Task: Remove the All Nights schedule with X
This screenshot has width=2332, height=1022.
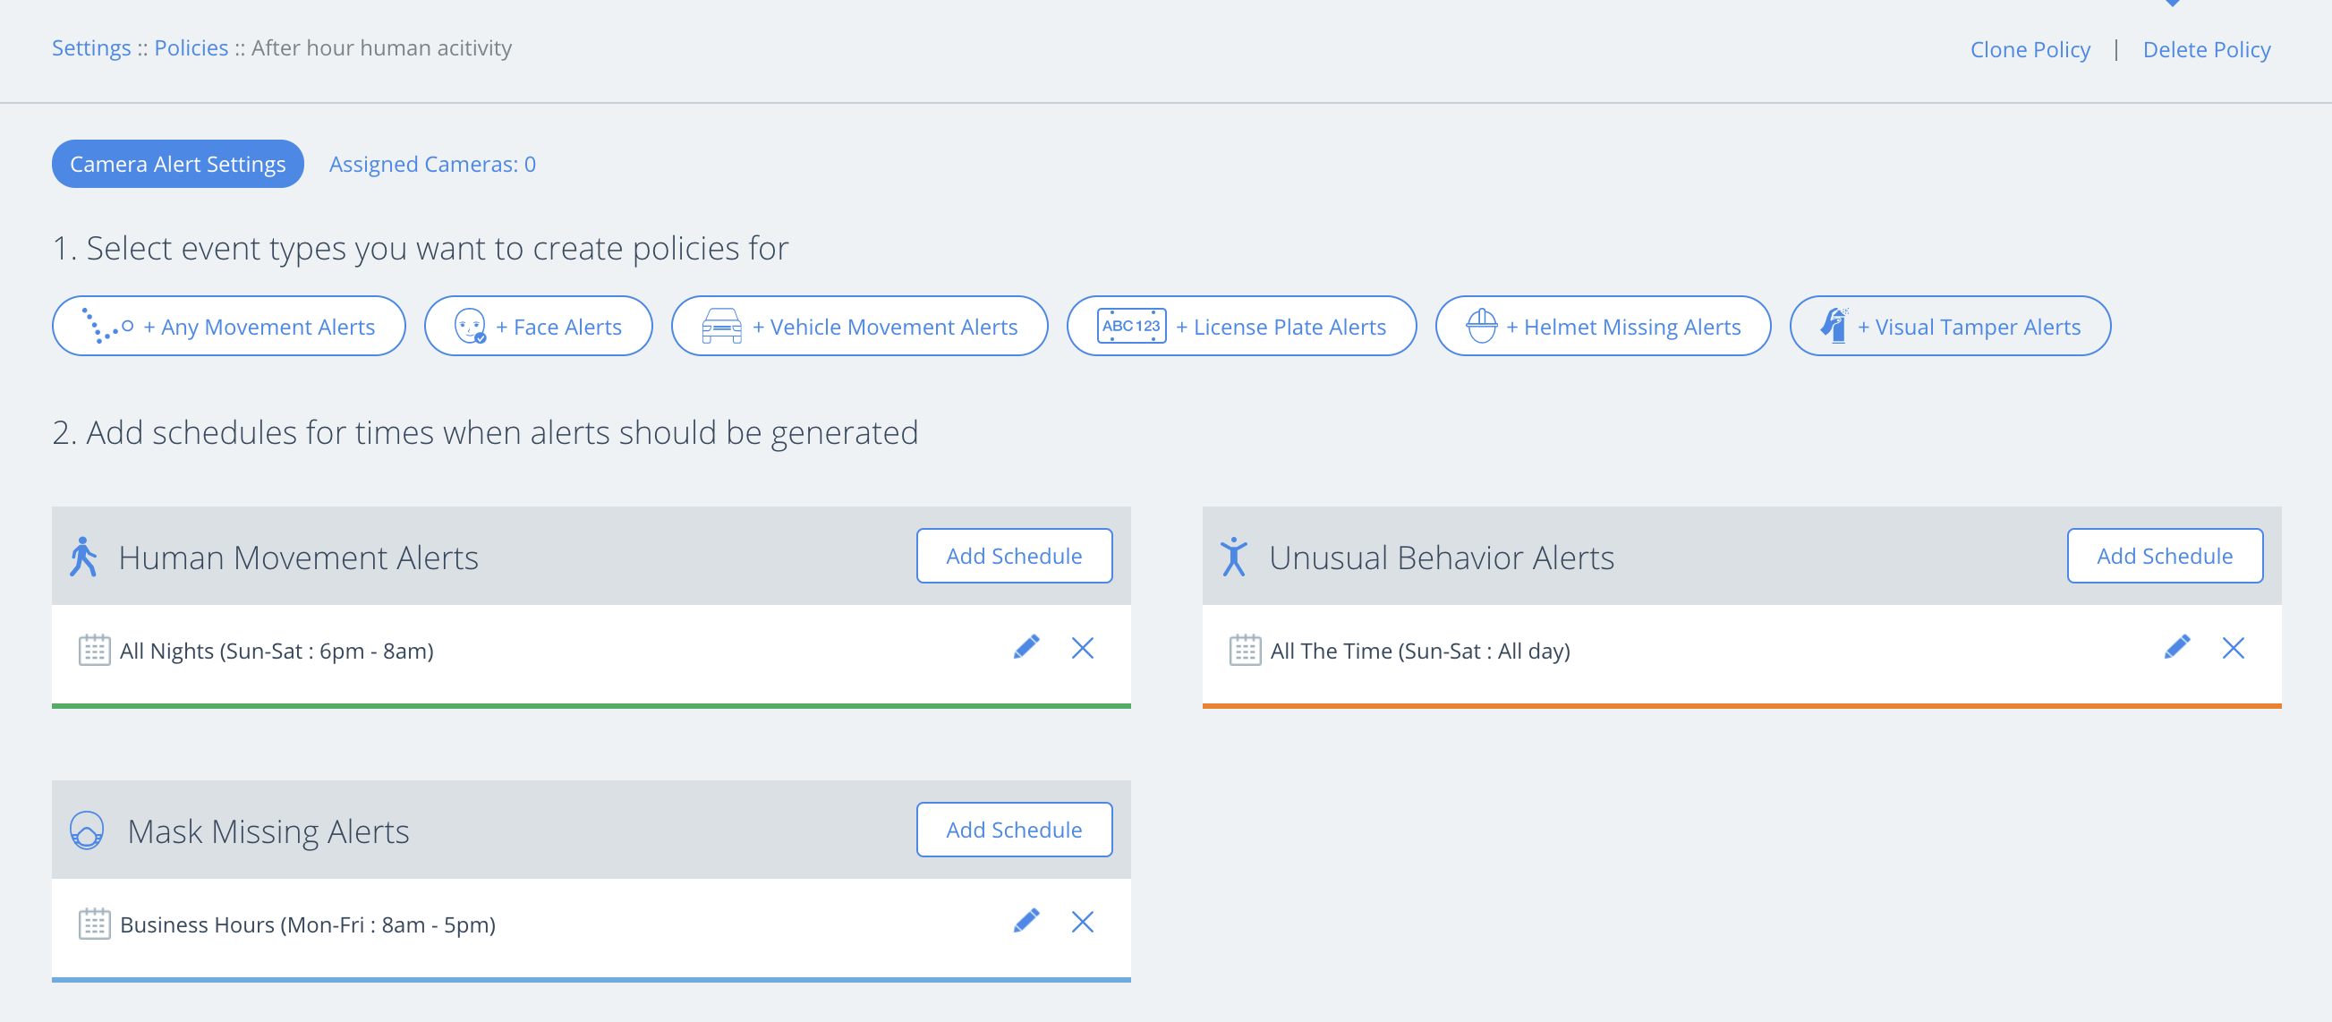Action: [1082, 648]
